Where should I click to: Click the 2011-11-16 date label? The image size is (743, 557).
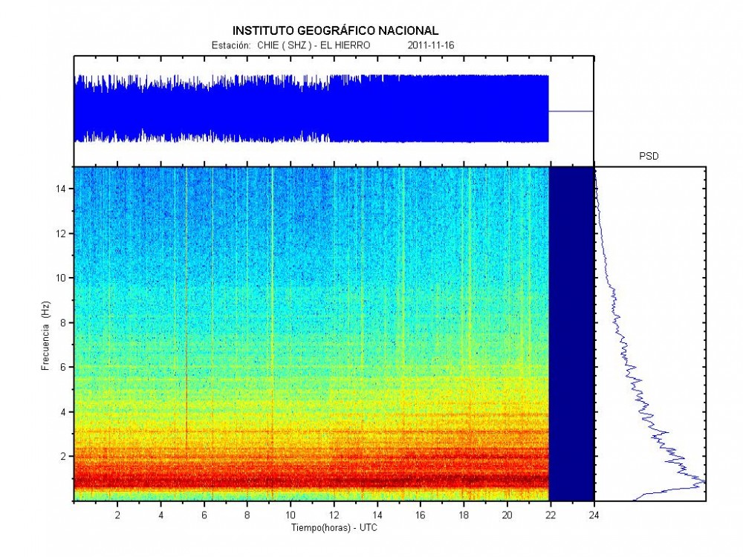click(431, 45)
